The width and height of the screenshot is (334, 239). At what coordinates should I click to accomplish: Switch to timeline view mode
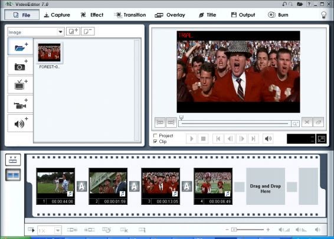click(13, 160)
